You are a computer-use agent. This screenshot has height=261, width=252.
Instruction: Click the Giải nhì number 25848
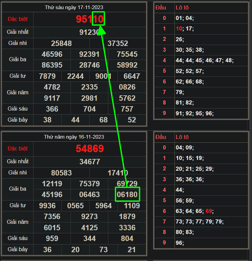[x=61, y=43]
